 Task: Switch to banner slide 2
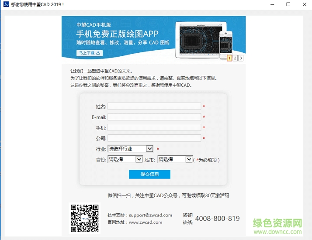click(235, 58)
